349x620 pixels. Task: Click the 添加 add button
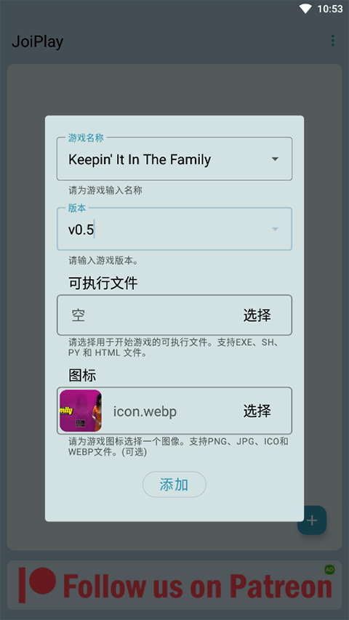174,484
